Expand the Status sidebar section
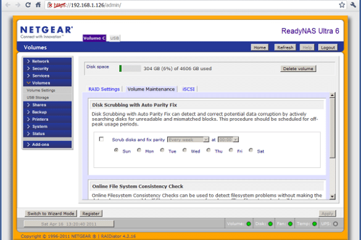361x240 pixels. pos(48,134)
